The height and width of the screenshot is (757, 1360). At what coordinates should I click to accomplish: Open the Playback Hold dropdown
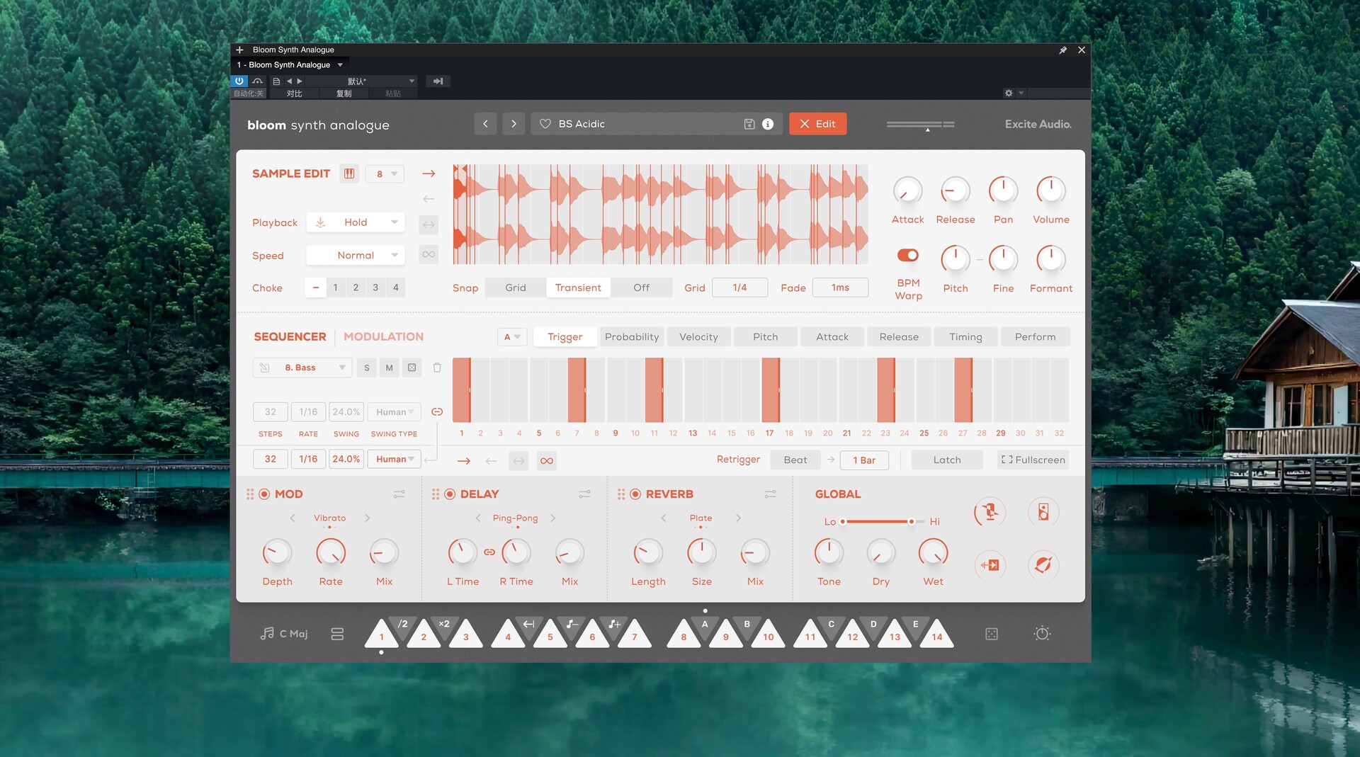click(356, 222)
